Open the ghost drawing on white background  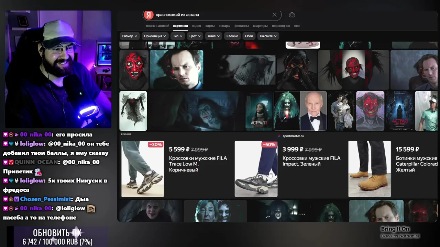tap(133, 111)
